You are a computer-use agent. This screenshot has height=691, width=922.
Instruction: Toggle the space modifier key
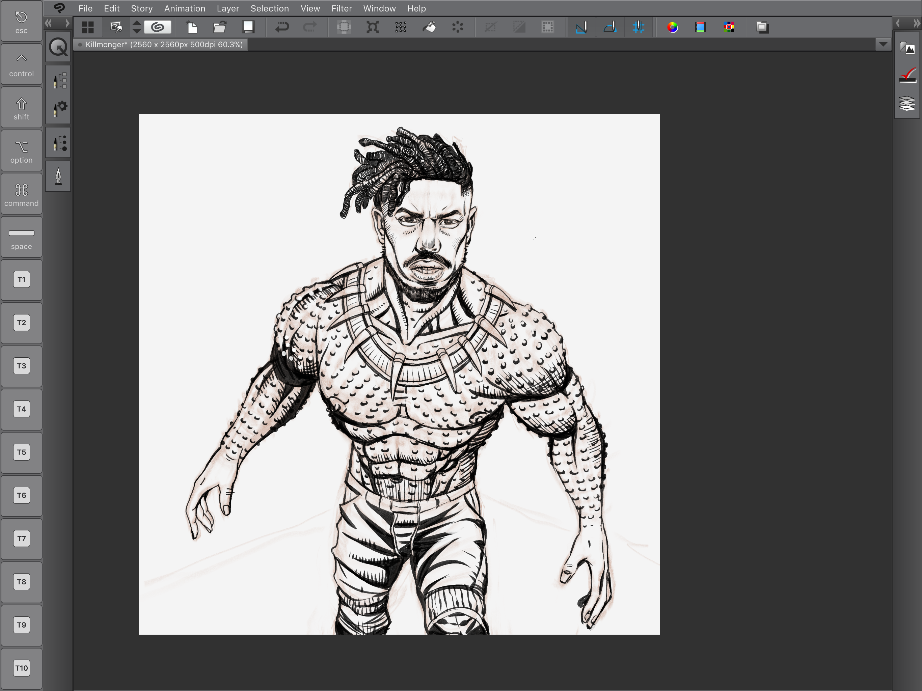pyautogui.click(x=21, y=238)
